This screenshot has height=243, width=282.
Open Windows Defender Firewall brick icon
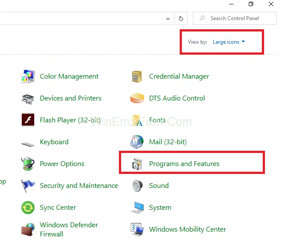(x=28, y=229)
